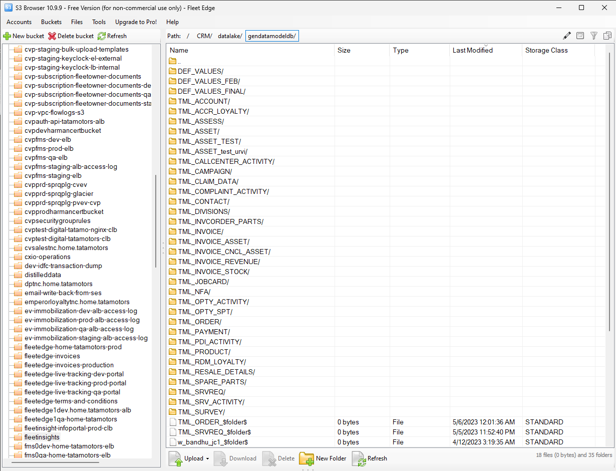Click the CRM/ path breadcrumb
The height and width of the screenshot is (471, 616).
point(204,36)
